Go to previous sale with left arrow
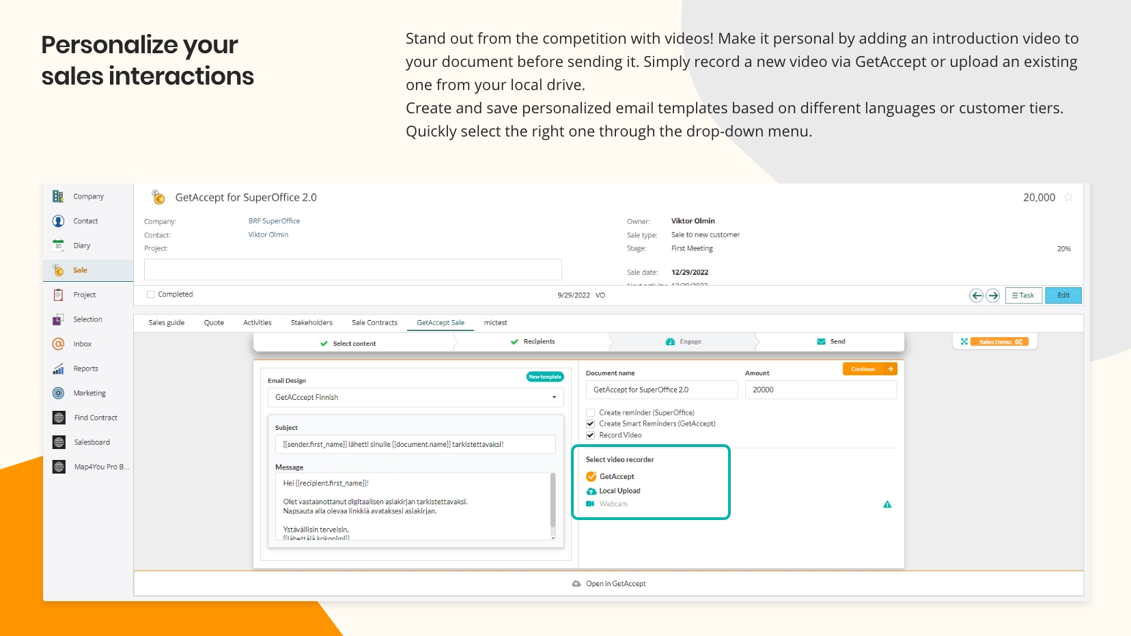The height and width of the screenshot is (636, 1131). point(977,295)
